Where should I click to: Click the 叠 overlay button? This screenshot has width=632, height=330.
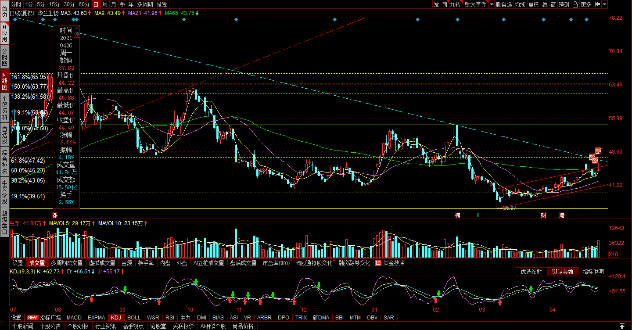click(x=545, y=4)
